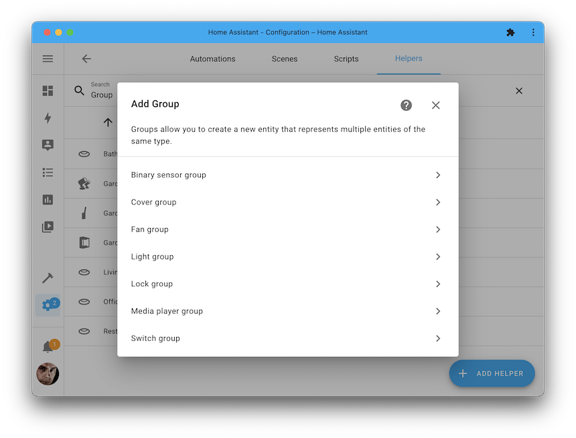
Task: View History using the bar-chart sidebar icon
Action: 48,199
